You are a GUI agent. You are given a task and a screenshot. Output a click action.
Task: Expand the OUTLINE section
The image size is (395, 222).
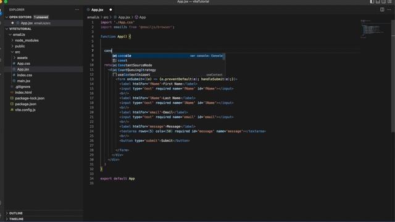pyautogui.click(x=7, y=213)
